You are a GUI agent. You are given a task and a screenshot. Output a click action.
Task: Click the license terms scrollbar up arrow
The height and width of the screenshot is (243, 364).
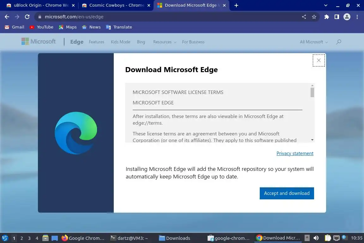point(312,85)
